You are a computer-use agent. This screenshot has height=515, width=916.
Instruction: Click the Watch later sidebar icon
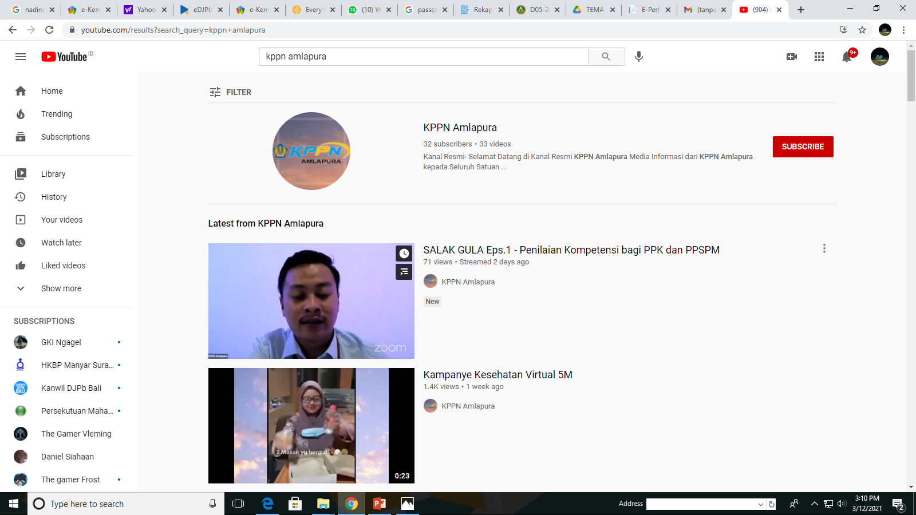pos(21,243)
